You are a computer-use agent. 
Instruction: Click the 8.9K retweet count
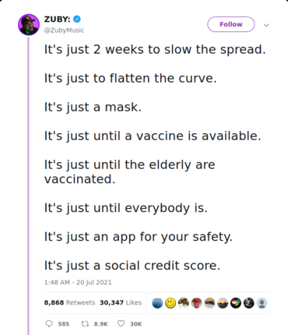tap(100, 324)
